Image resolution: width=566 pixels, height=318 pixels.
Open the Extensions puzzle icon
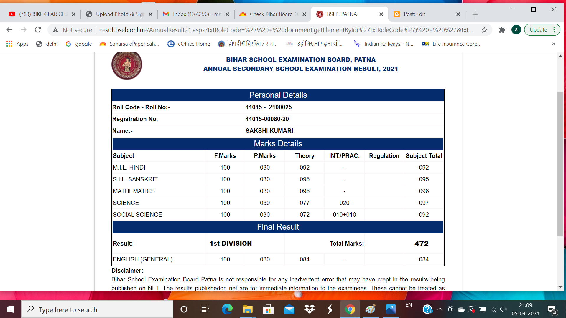[502, 30]
